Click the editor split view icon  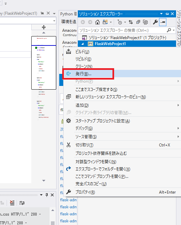point(44,27)
